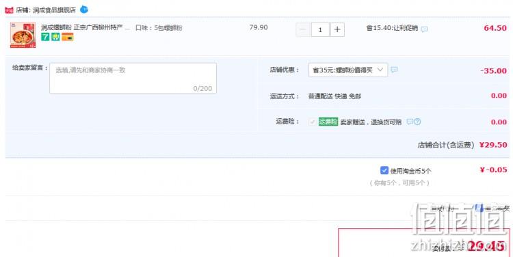The image size is (513, 257).
Task: Expand the 省35元:螺蛳粉值得买 store discount dropdown
Action: coord(348,70)
